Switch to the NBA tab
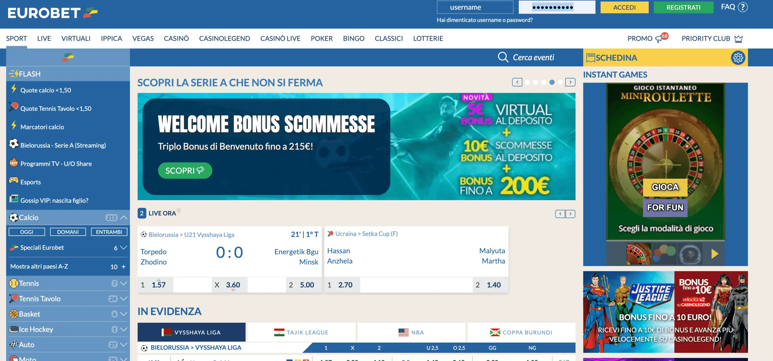 pos(412,332)
